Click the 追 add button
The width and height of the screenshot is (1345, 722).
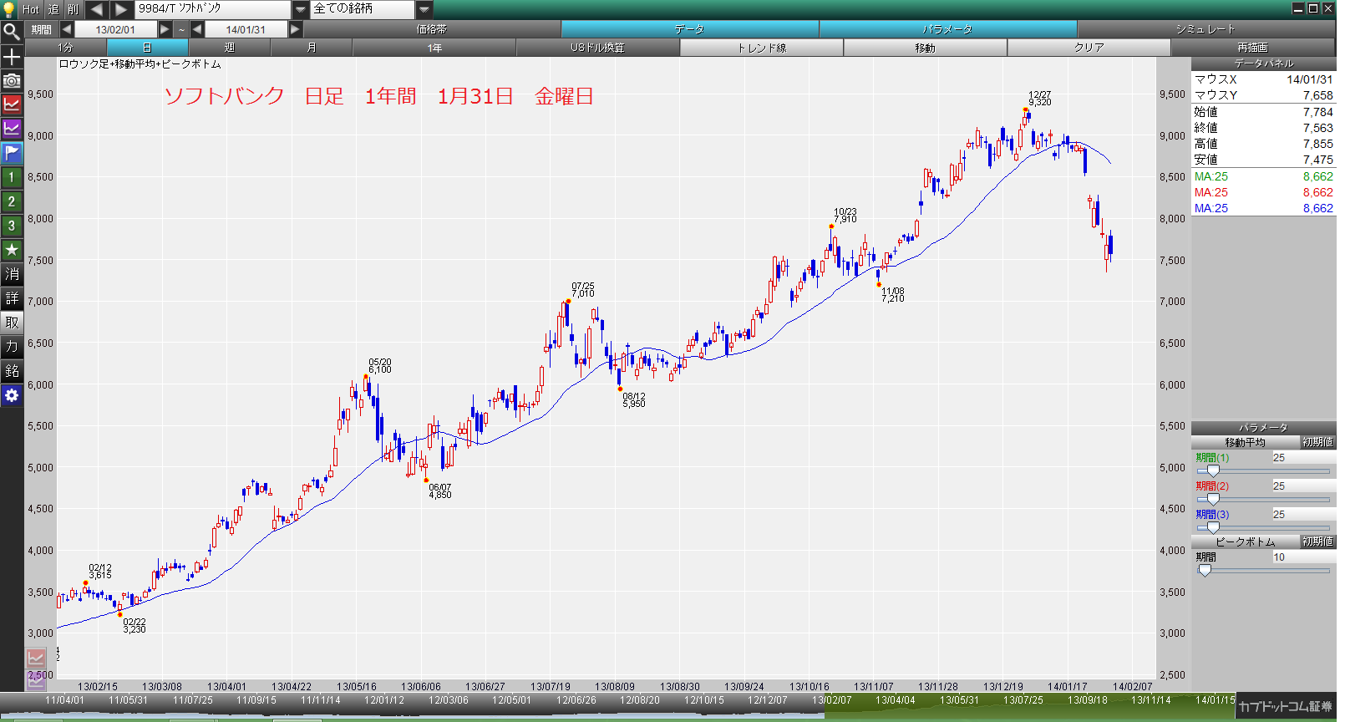[53, 9]
